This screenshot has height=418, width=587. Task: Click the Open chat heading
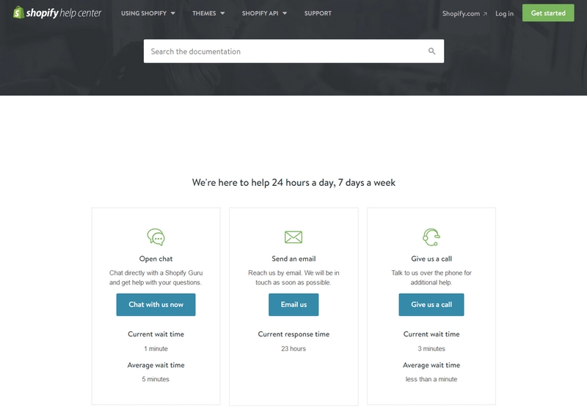156,259
